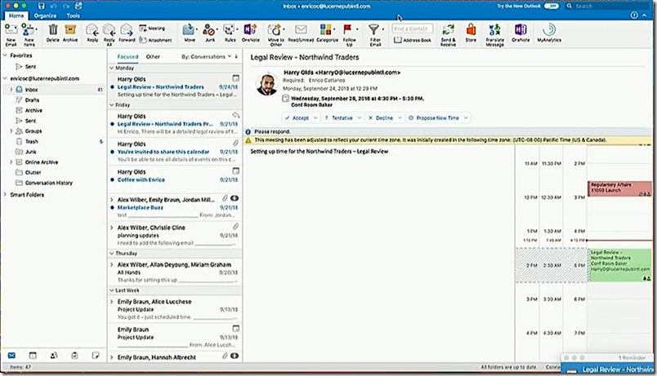Switch to Mail view in bottom navigation
The height and width of the screenshot is (376, 657).
(x=11, y=356)
